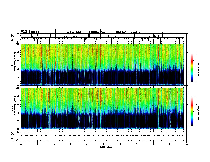Viewport: 210px width, 162px height.
Task: Select the ch.1 color bar log(PSD) label
Action: click(198, 69)
